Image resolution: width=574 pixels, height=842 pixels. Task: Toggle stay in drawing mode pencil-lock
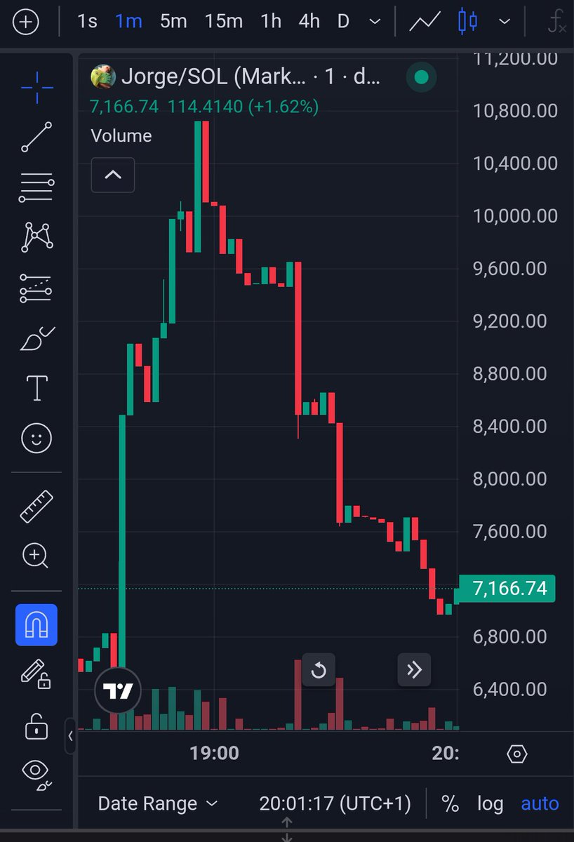click(x=35, y=674)
